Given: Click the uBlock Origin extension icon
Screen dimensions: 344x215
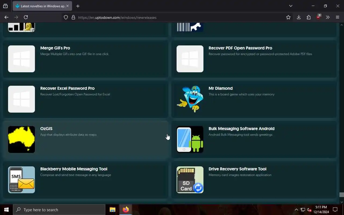Looking at the screenshot, I should 318,17.
